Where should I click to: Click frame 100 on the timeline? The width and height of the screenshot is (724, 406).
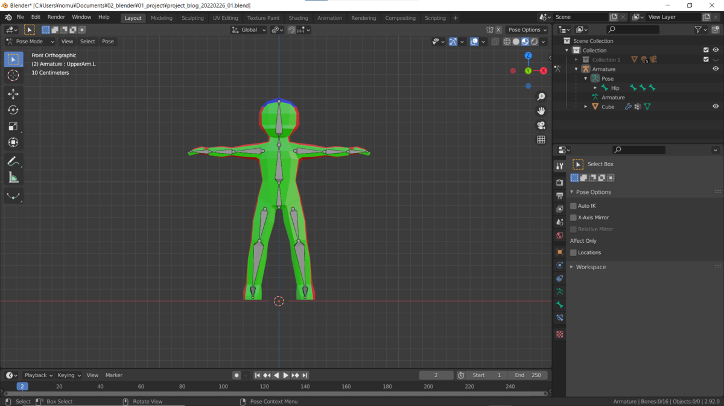[223, 387]
